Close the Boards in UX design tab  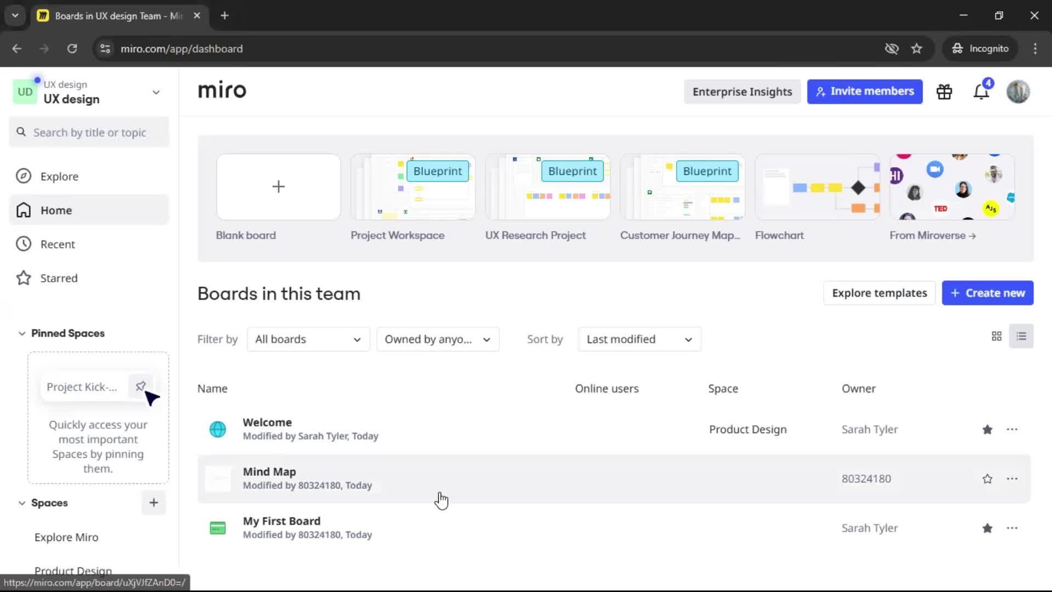pos(197,16)
